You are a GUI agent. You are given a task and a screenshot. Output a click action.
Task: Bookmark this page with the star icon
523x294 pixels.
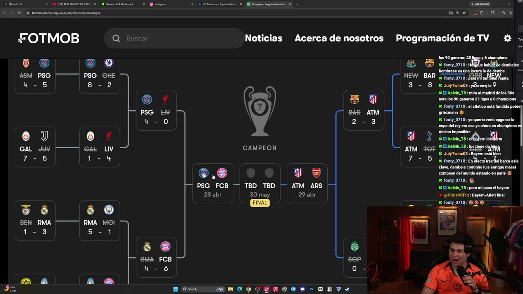pyautogui.click(x=464, y=13)
